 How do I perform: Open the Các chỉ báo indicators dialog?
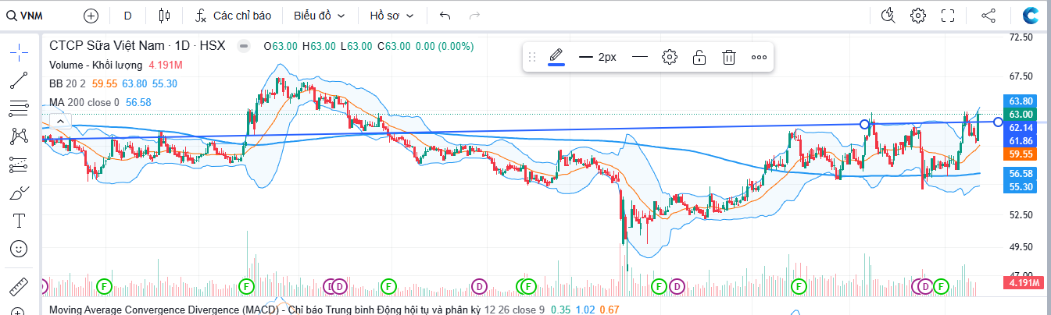(233, 15)
